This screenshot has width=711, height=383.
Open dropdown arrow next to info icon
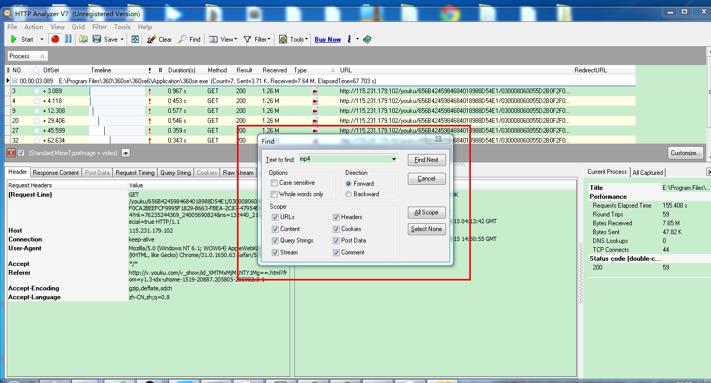(x=357, y=39)
